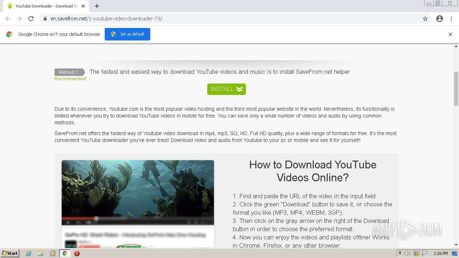Click scrollbar up arrow
459x258 pixels.
coord(456,46)
